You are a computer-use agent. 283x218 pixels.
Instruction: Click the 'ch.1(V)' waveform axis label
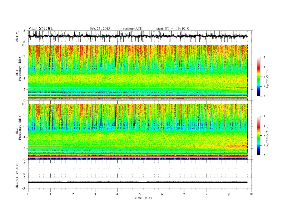click(x=17, y=36)
